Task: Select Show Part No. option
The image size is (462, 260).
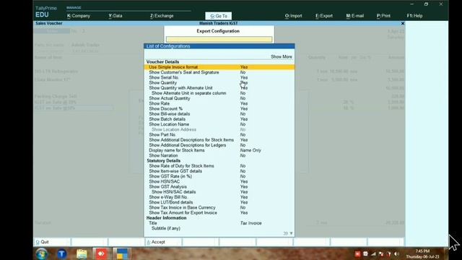Action: [219, 135]
